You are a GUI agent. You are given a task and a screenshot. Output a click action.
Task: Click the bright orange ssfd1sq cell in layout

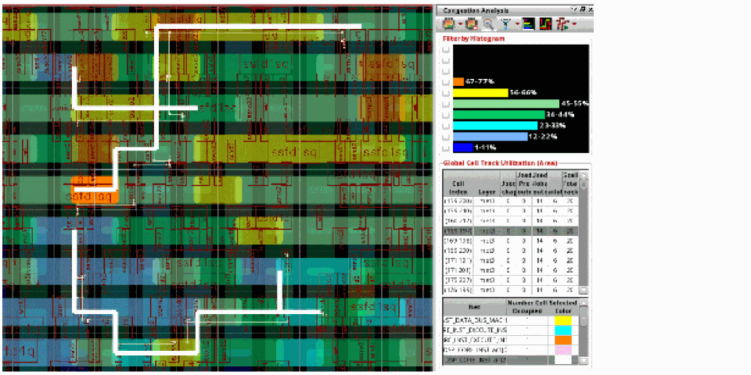[93, 191]
